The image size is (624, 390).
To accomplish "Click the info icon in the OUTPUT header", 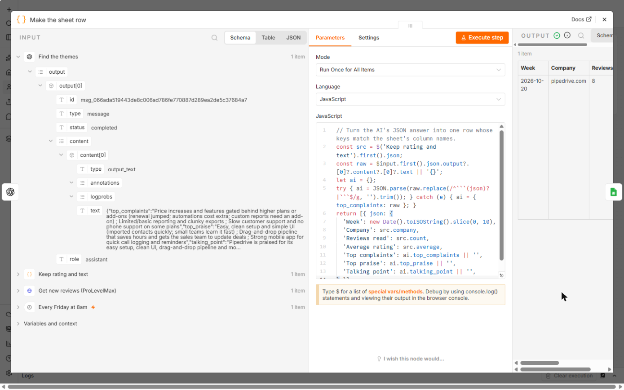I will (567, 35).
